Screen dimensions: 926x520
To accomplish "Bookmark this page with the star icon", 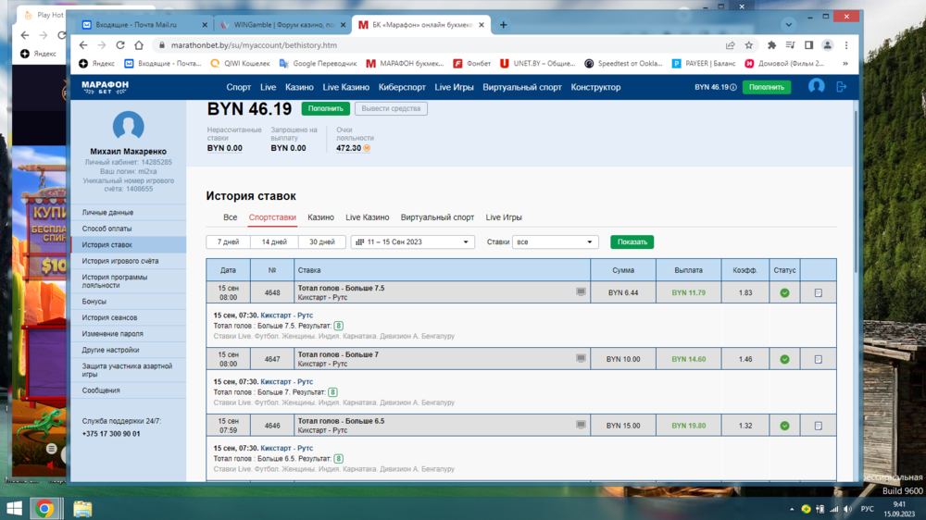I will (x=749, y=44).
